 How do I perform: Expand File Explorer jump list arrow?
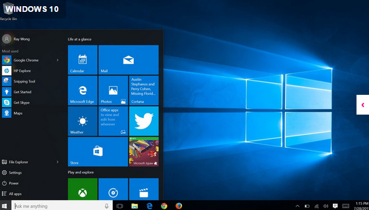58,162
